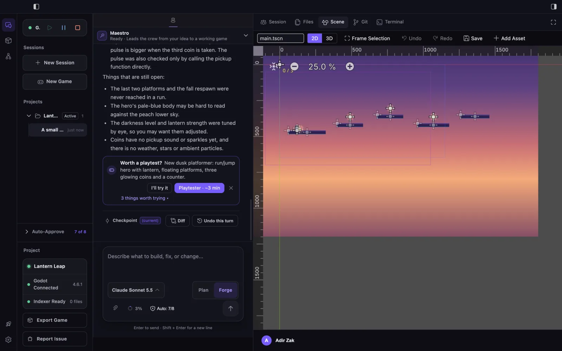Click Undo in the scene toolbar
Screen dimensions: 562x351
tap(411, 38)
